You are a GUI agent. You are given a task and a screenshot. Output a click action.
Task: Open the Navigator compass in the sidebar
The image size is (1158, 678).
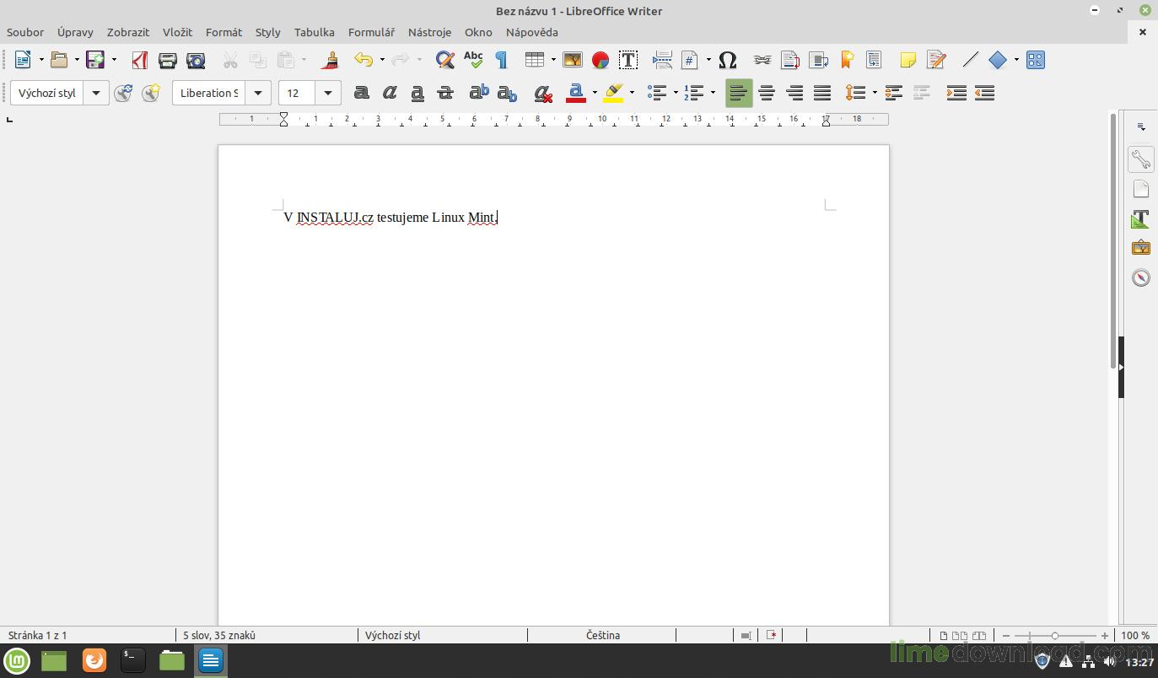coord(1140,277)
